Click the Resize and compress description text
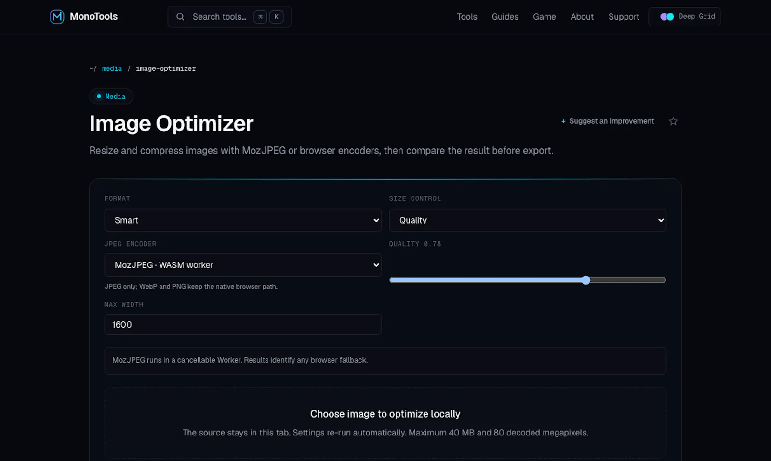771x461 pixels. (x=321, y=151)
